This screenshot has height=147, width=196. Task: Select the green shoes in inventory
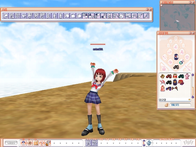181,76
